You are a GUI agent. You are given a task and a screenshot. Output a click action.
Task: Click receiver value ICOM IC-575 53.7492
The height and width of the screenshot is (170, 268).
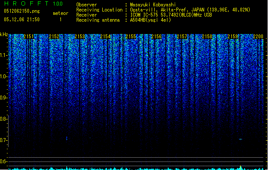tap(153, 15)
